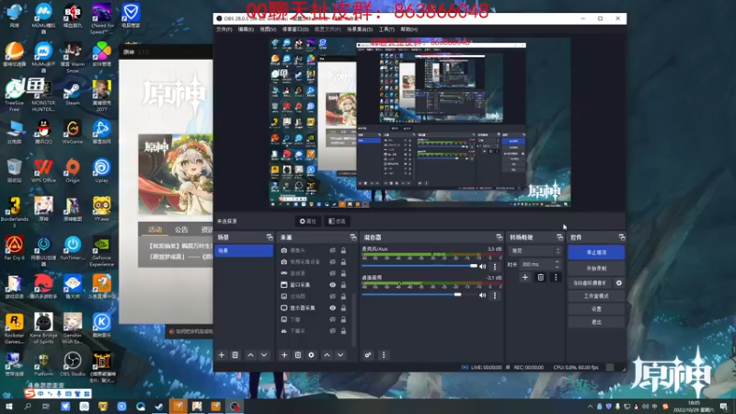
Task: Open the Steam desktop shortcut
Action: pyautogui.click(x=73, y=93)
